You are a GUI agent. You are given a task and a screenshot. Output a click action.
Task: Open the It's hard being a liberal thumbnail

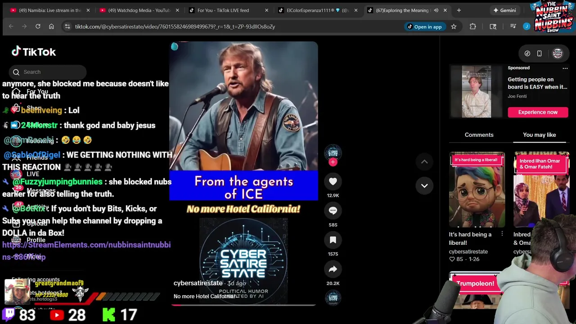point(477,189)
